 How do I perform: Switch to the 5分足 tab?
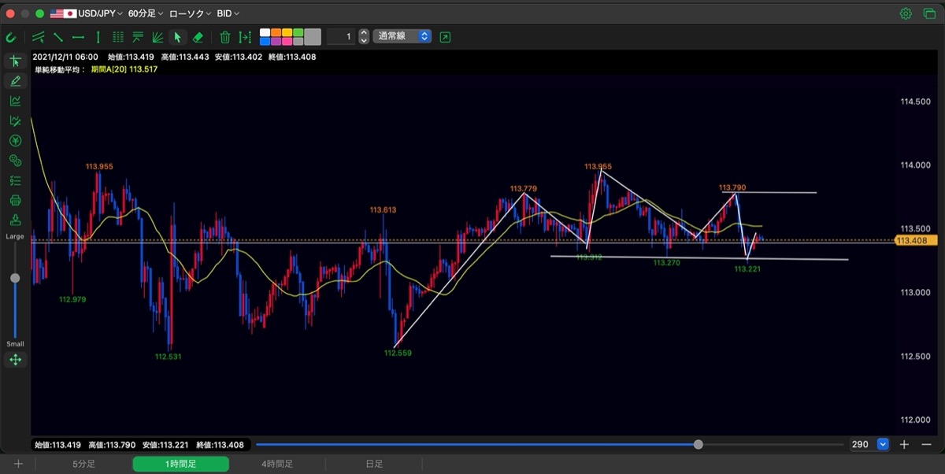pos(83,465)
